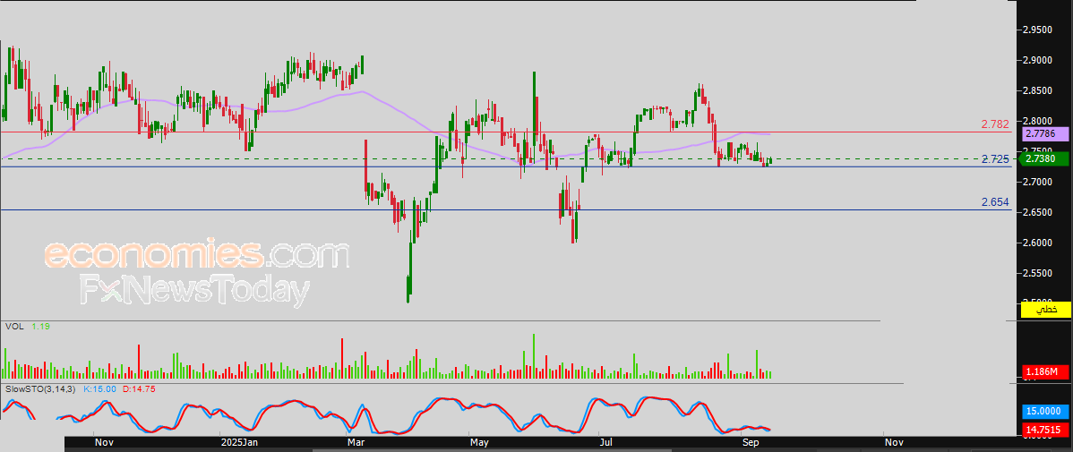Click the blue 15.0000 stochastic K tag
Screen dimensions: 1073x452
coord(1044,412)
